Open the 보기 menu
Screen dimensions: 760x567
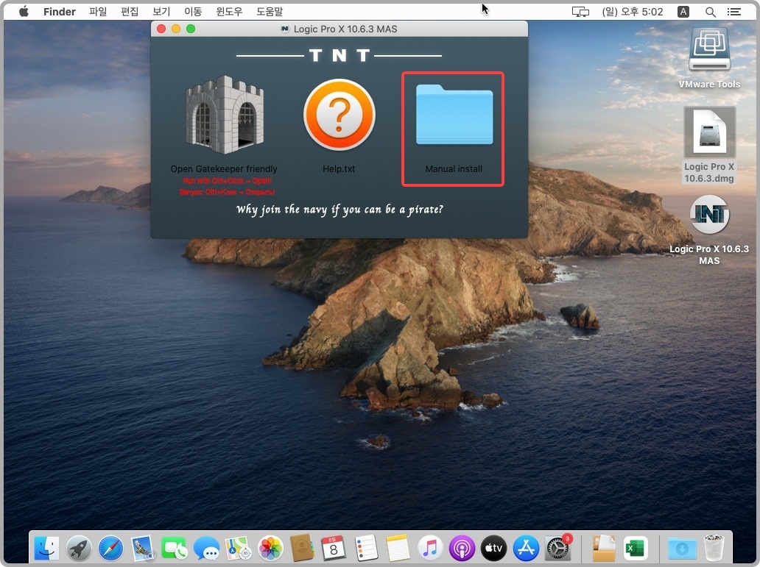point(161,12)
